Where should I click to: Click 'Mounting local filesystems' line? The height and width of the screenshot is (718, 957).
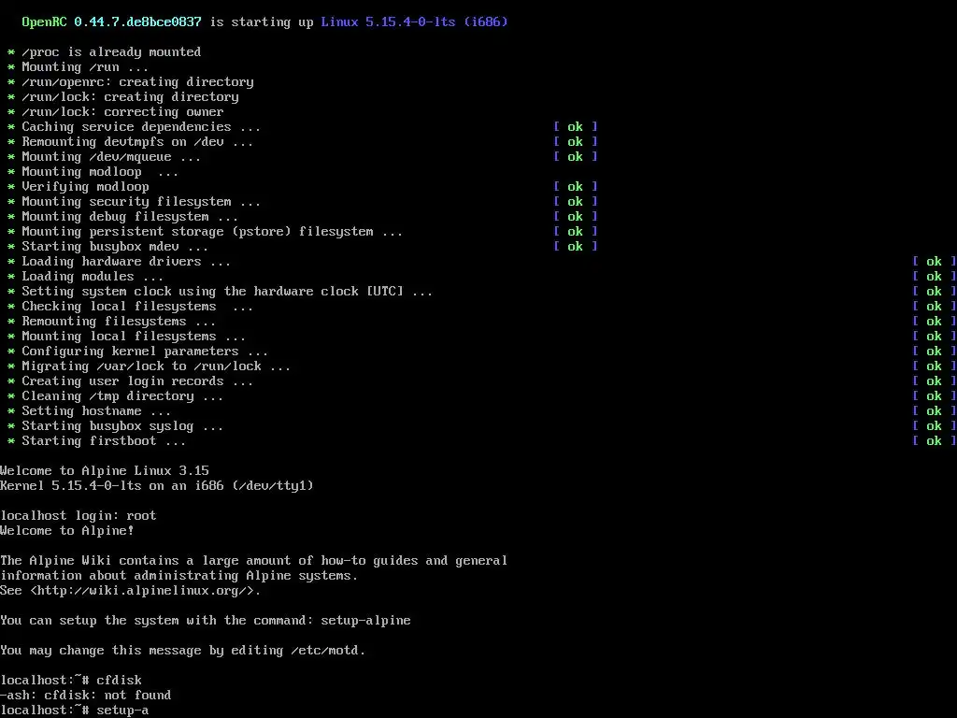point(134,337)
